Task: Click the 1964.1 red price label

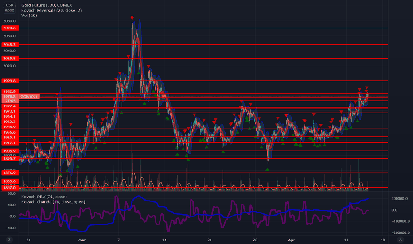Action: pyautogui.click(x=9, y=116)
